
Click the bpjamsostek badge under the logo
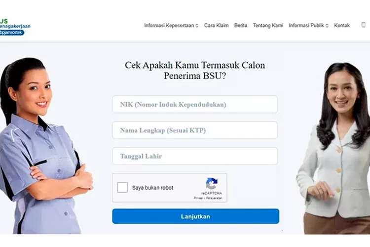12,33
